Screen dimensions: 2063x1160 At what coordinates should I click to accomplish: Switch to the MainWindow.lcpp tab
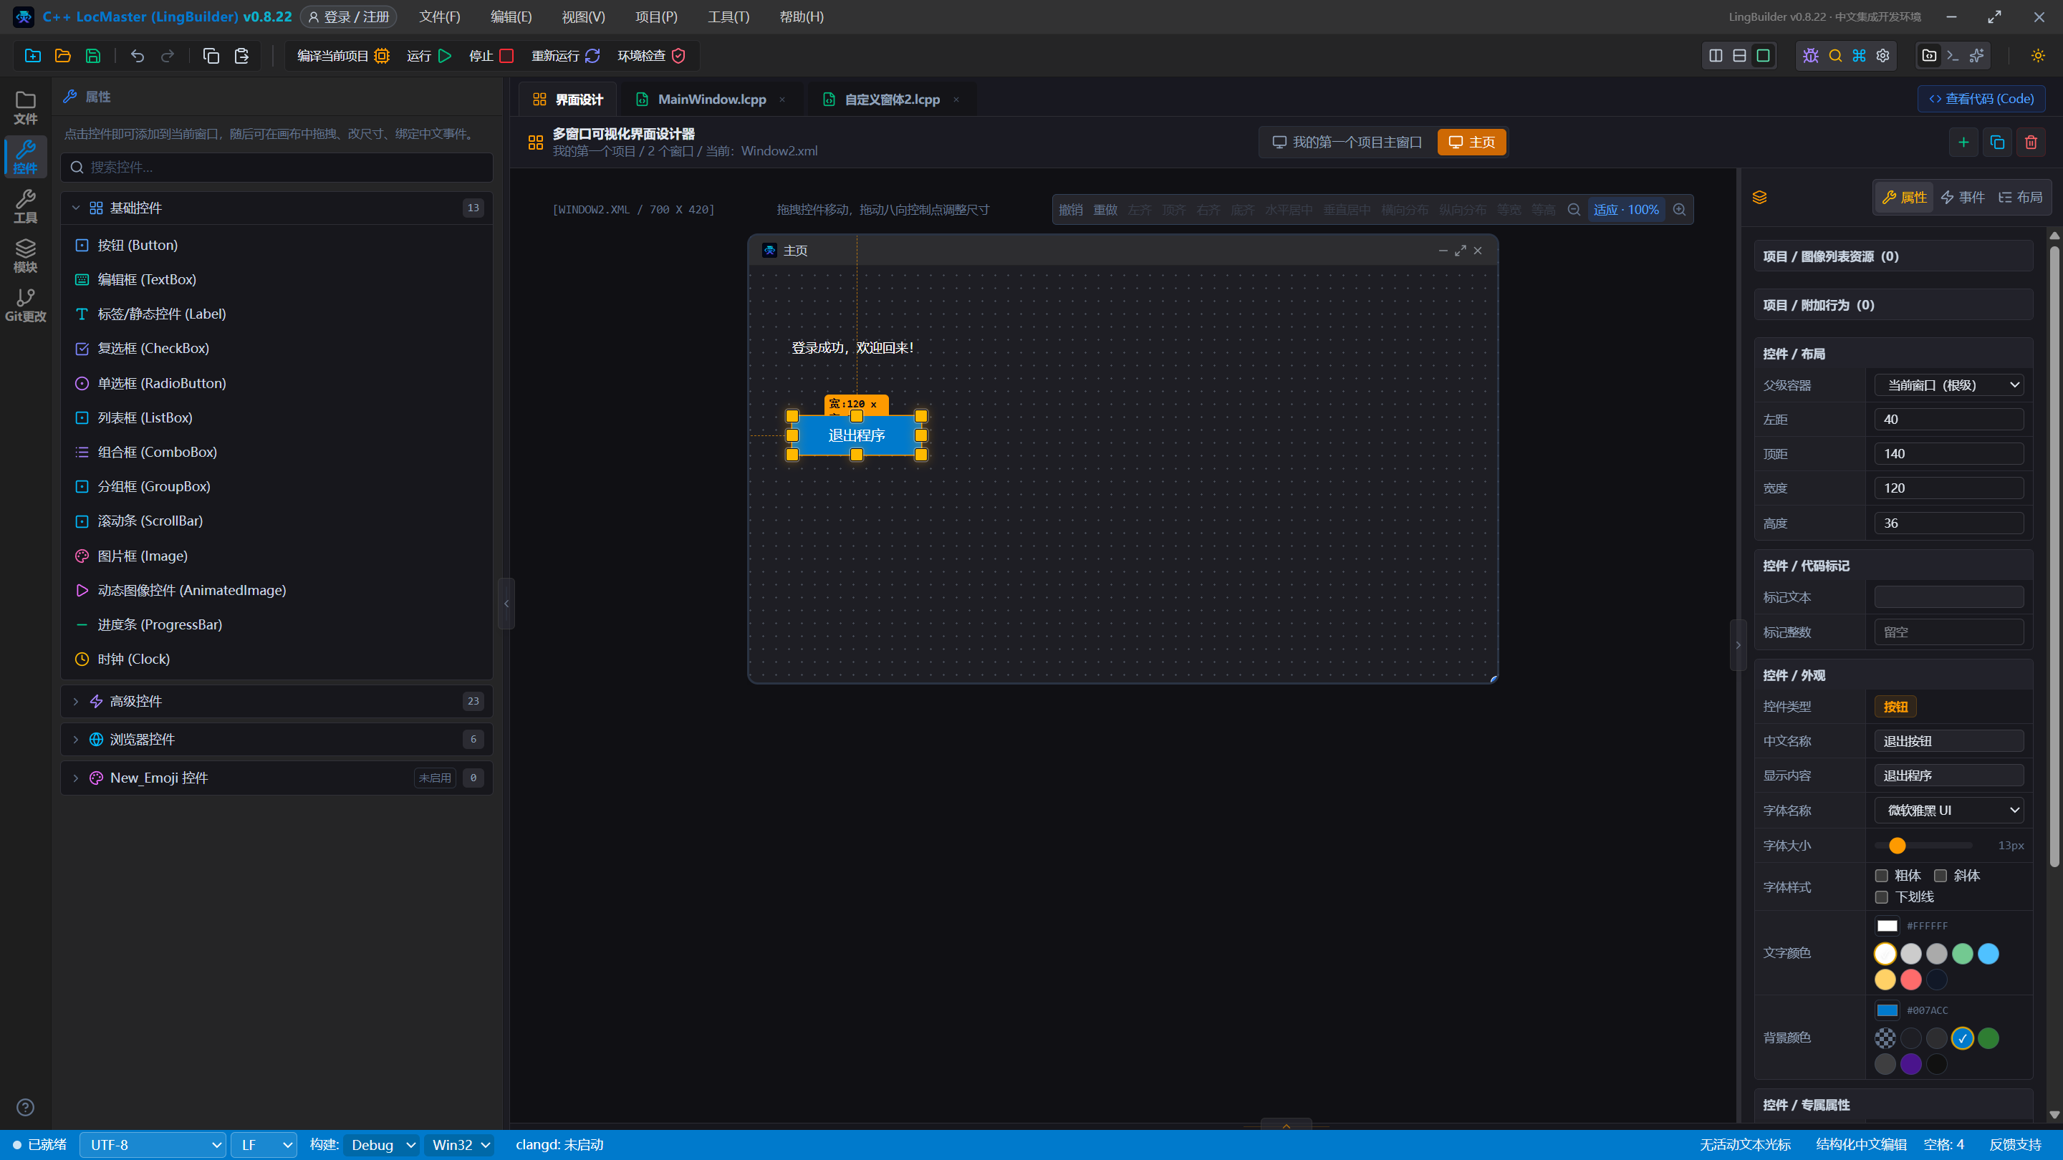pos(711,100)
